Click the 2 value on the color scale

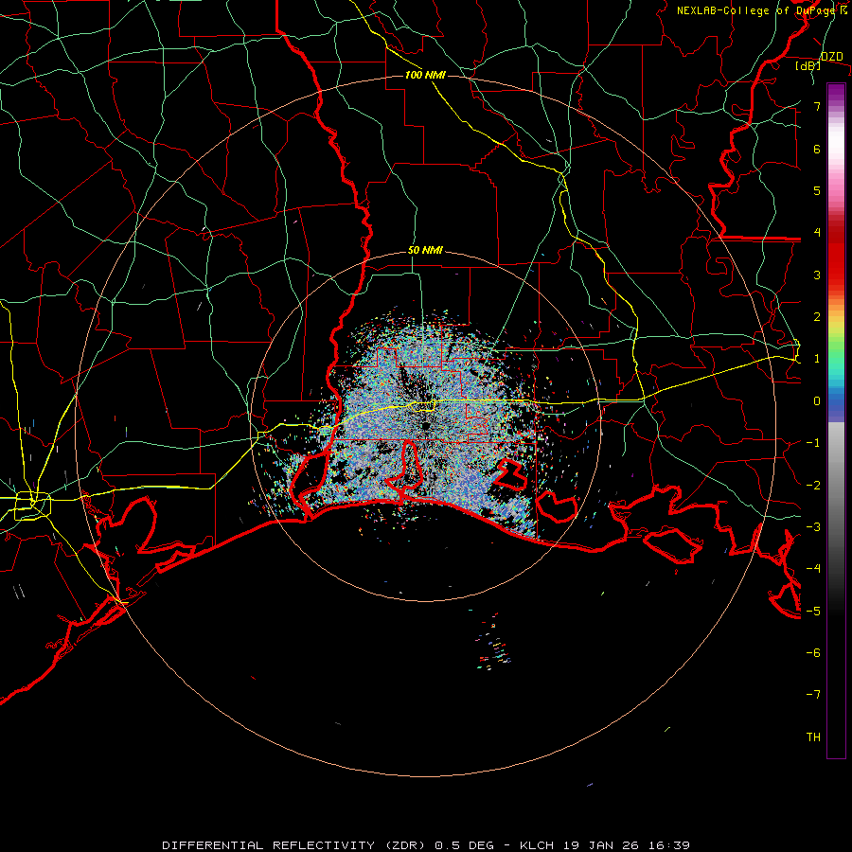click(817, 317)
